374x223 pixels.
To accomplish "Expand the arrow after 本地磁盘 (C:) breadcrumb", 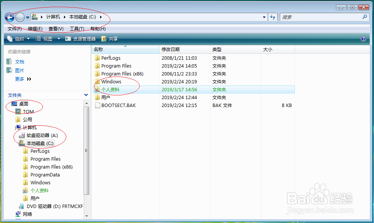I will 101,17.
